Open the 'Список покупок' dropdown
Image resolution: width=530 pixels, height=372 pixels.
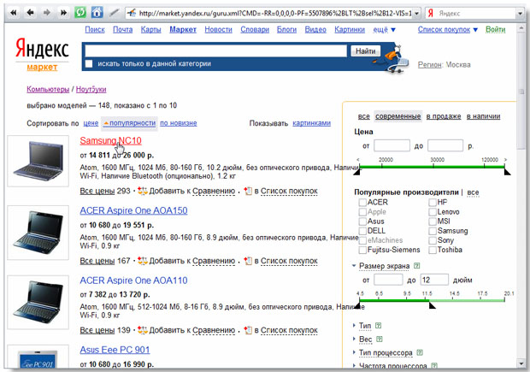(x=448, y=29)
